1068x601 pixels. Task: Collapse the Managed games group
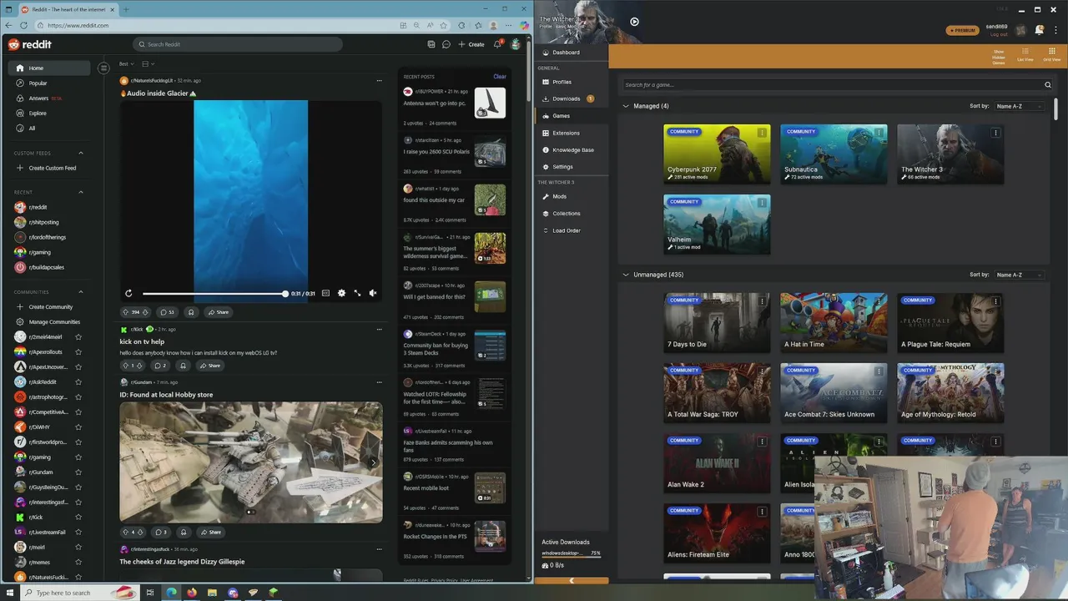(627, 106)
